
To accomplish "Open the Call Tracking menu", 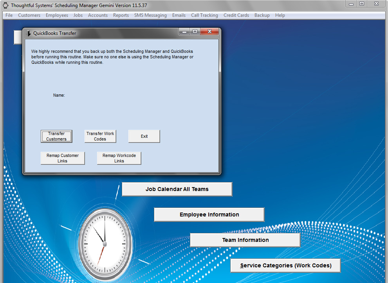I will tap(204, 15).
